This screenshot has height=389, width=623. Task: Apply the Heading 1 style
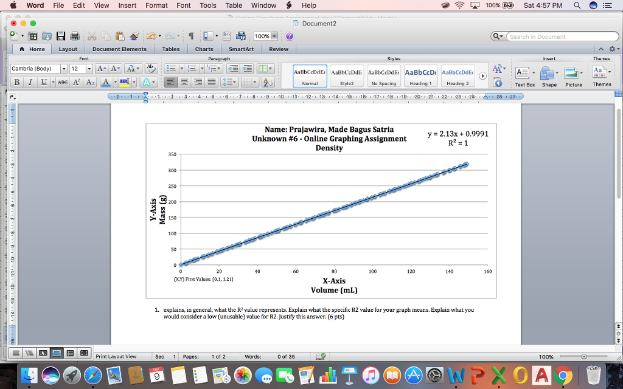click(420, 75)
